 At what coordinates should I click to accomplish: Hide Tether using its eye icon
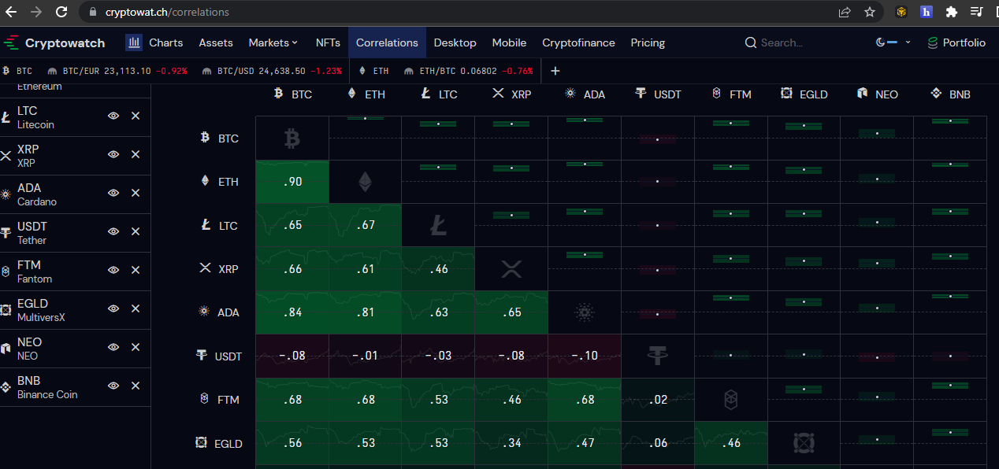[113, 231]
